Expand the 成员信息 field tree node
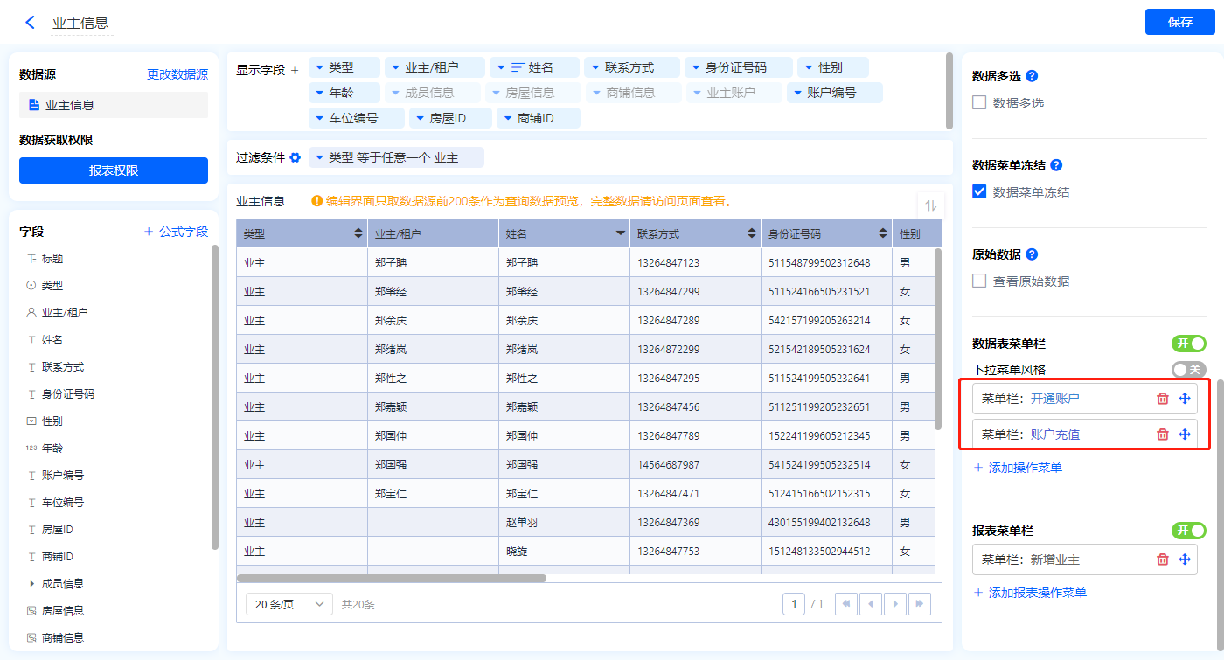 coord(32,583)
